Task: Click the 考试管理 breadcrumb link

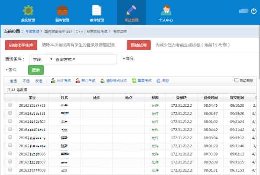Action: coord(32,32)
